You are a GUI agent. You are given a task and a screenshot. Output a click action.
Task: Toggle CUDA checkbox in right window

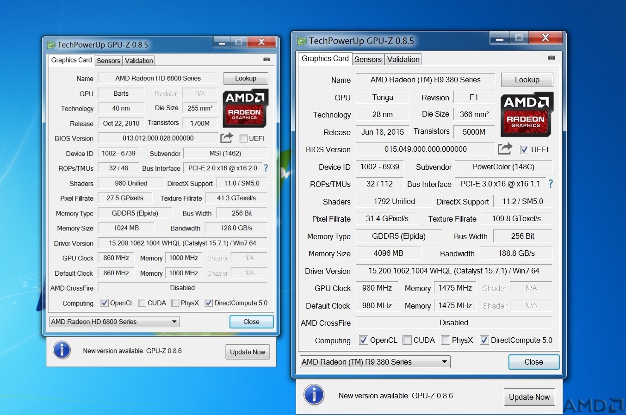[407, 340]
